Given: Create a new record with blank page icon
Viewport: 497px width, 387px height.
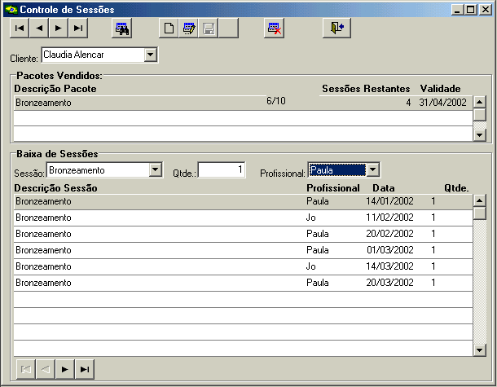Looking at the screenshot, I should [168, 28].
